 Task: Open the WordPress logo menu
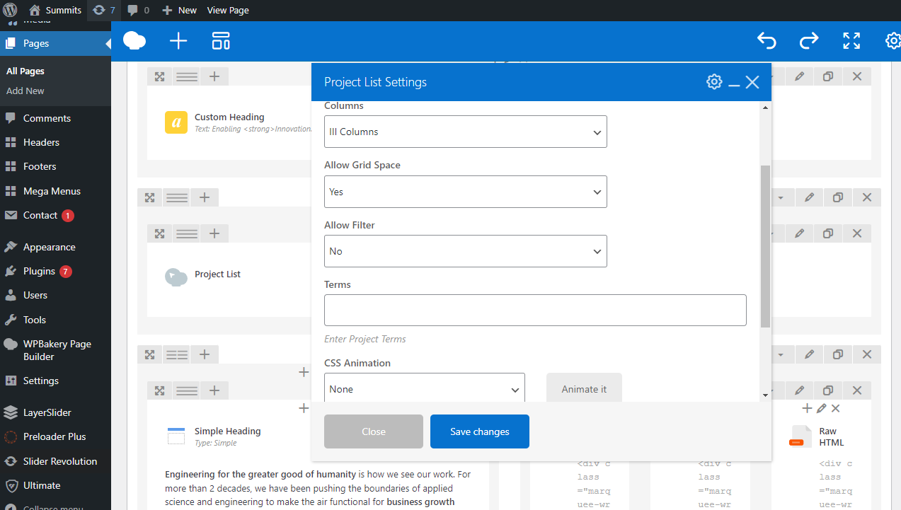pos(10,10)
